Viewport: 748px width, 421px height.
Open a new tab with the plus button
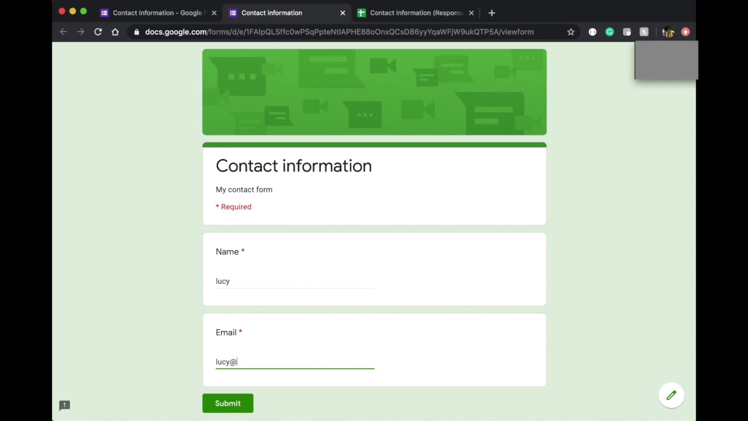pyautogui.click(x=491, y=13)
